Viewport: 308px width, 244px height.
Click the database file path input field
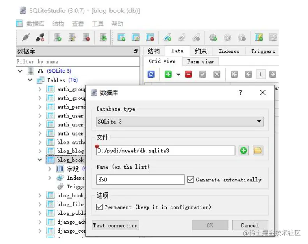(165, 150)
